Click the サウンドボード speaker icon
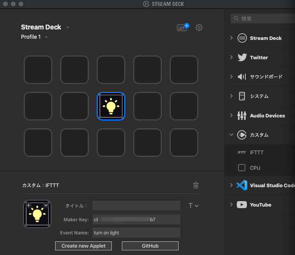 [x=242, y=77]
